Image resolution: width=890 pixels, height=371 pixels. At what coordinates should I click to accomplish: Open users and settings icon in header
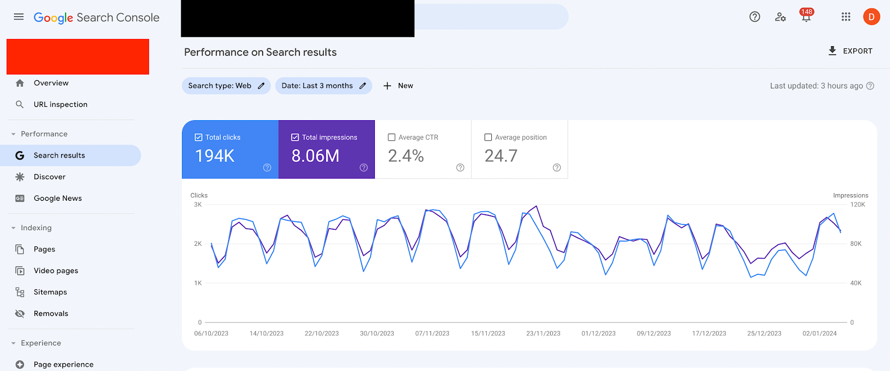tap(780, 17)
